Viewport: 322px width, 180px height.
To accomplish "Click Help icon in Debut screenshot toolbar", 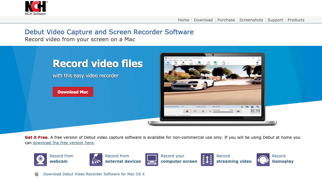I will click(257, 63).
